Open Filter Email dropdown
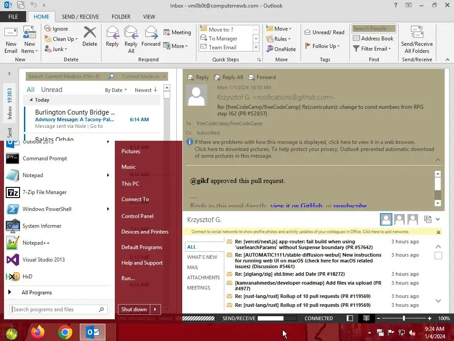 (x=372, y=49)
